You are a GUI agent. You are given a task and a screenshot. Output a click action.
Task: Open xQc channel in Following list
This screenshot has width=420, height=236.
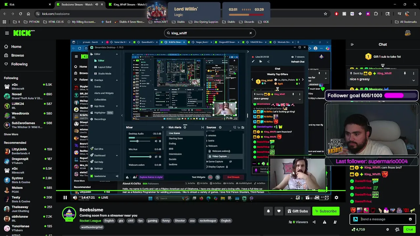tap(28, 87)
